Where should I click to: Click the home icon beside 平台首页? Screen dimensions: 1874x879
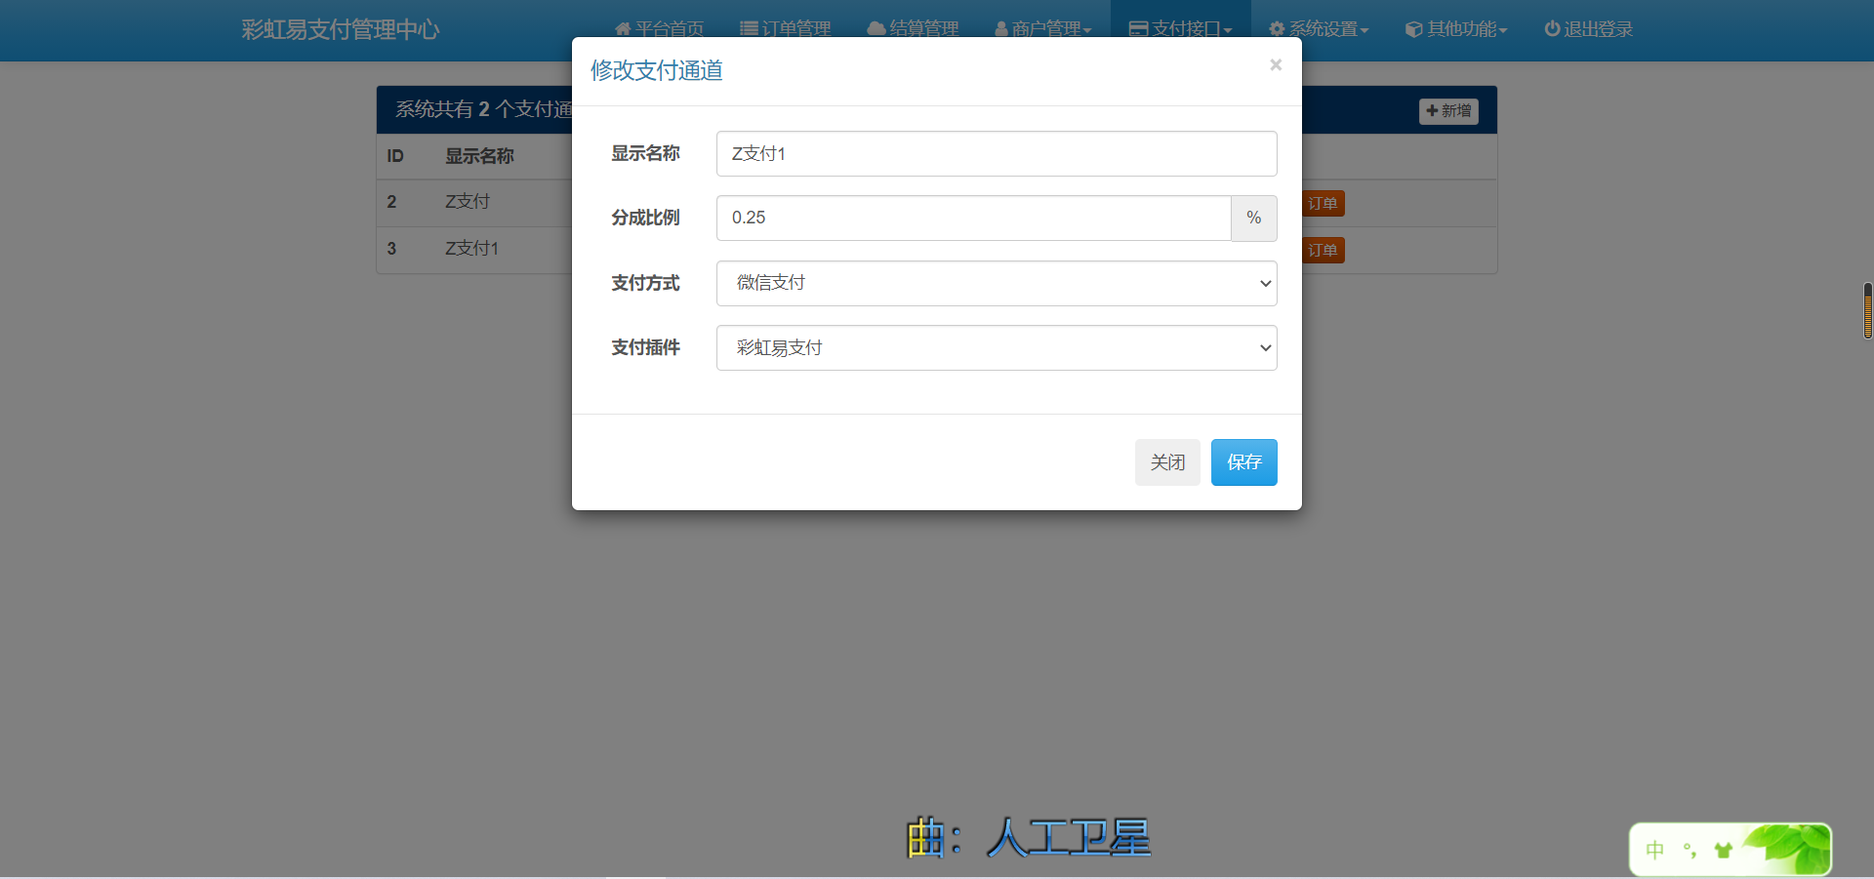pos(623,29)
